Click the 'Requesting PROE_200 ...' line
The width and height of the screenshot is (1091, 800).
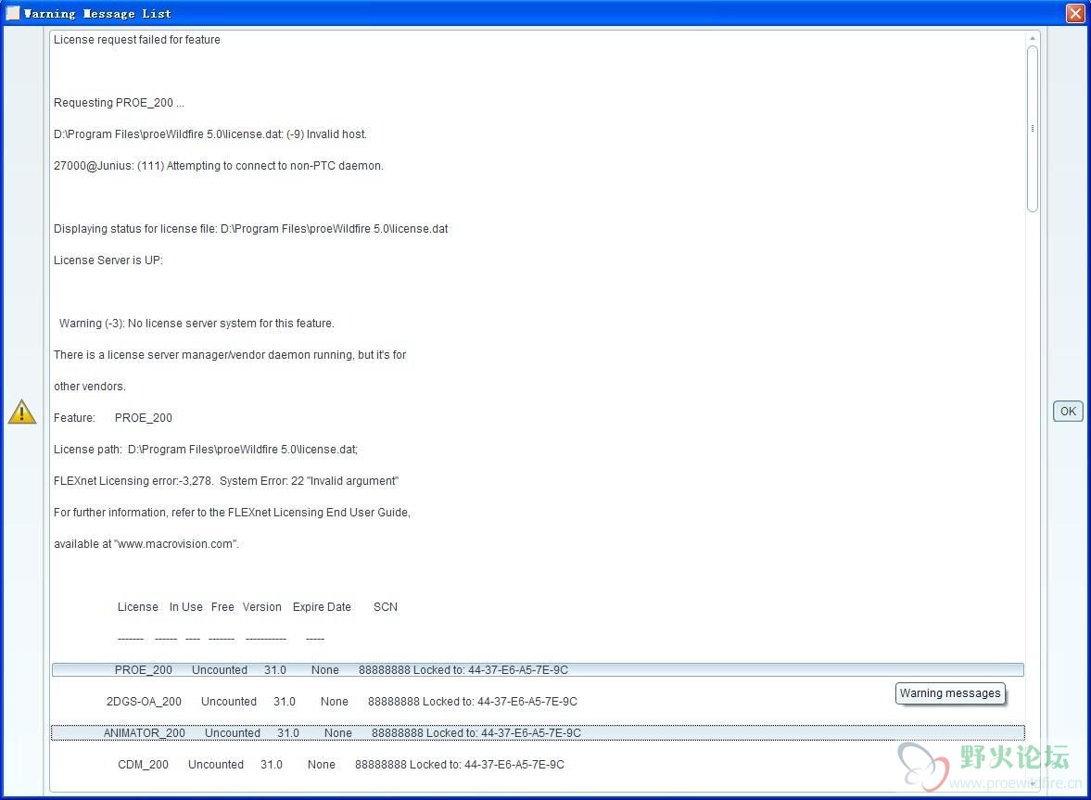pos(119,103)
